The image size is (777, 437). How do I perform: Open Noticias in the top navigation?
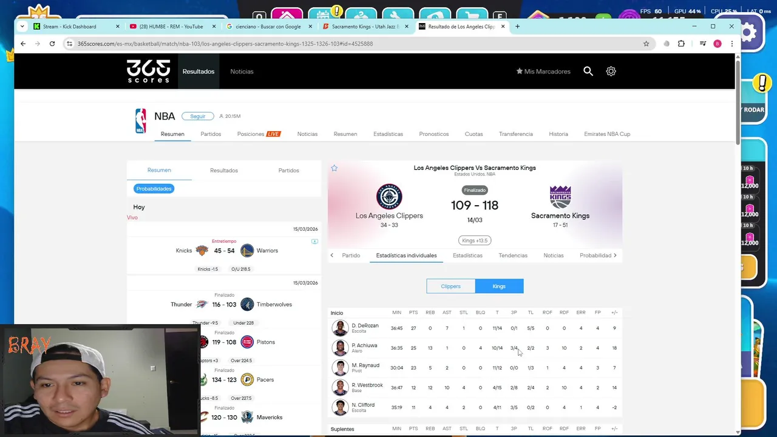pos(242,72)
